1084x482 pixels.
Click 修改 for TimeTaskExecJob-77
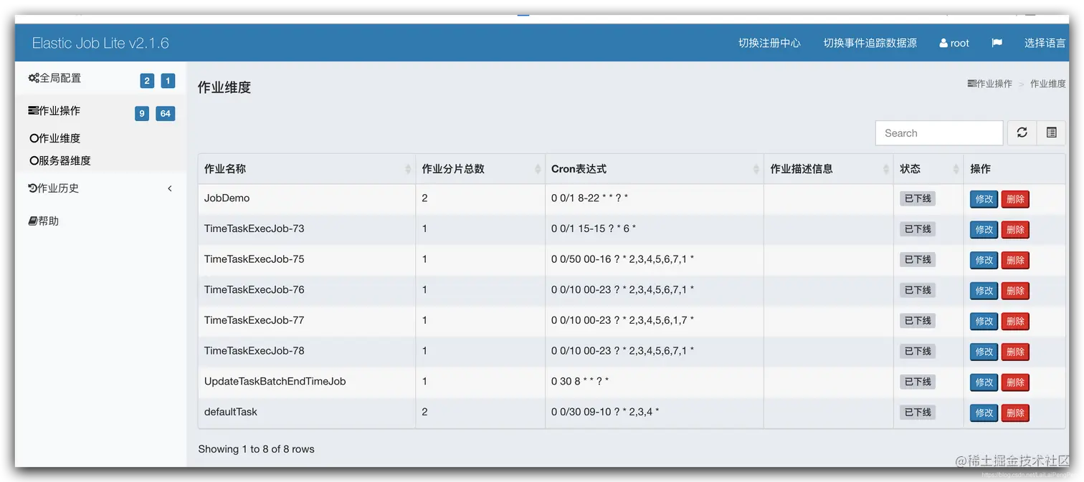(x=984, y=321)
